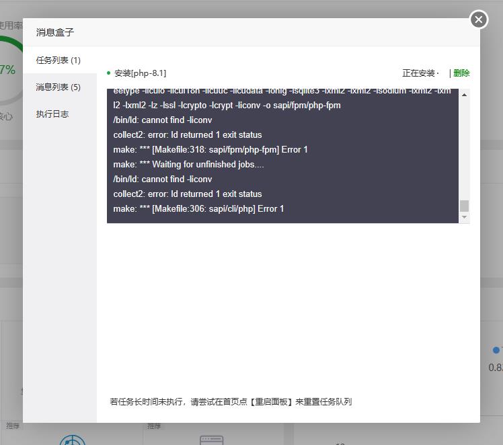The height and width of the screenshot is (445, 503).
Task: Click the 消息盒子 dialog title
Action: click(55, 32)
